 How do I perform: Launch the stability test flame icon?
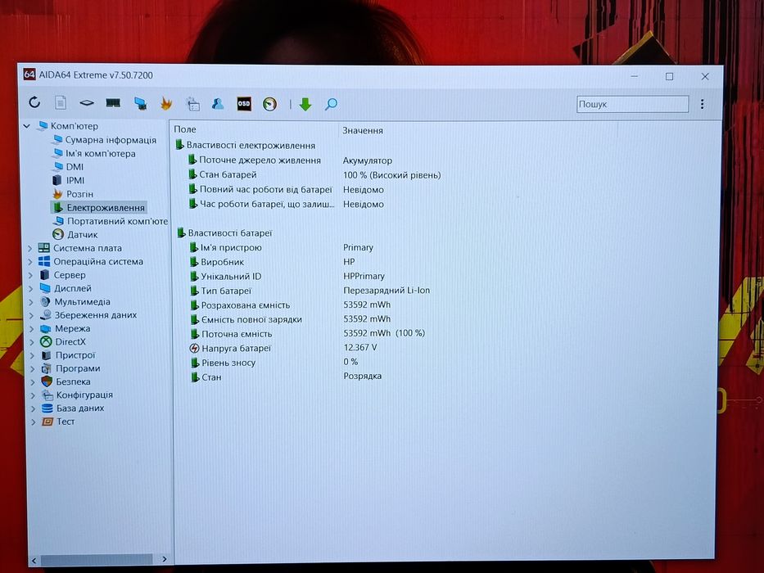166,103
